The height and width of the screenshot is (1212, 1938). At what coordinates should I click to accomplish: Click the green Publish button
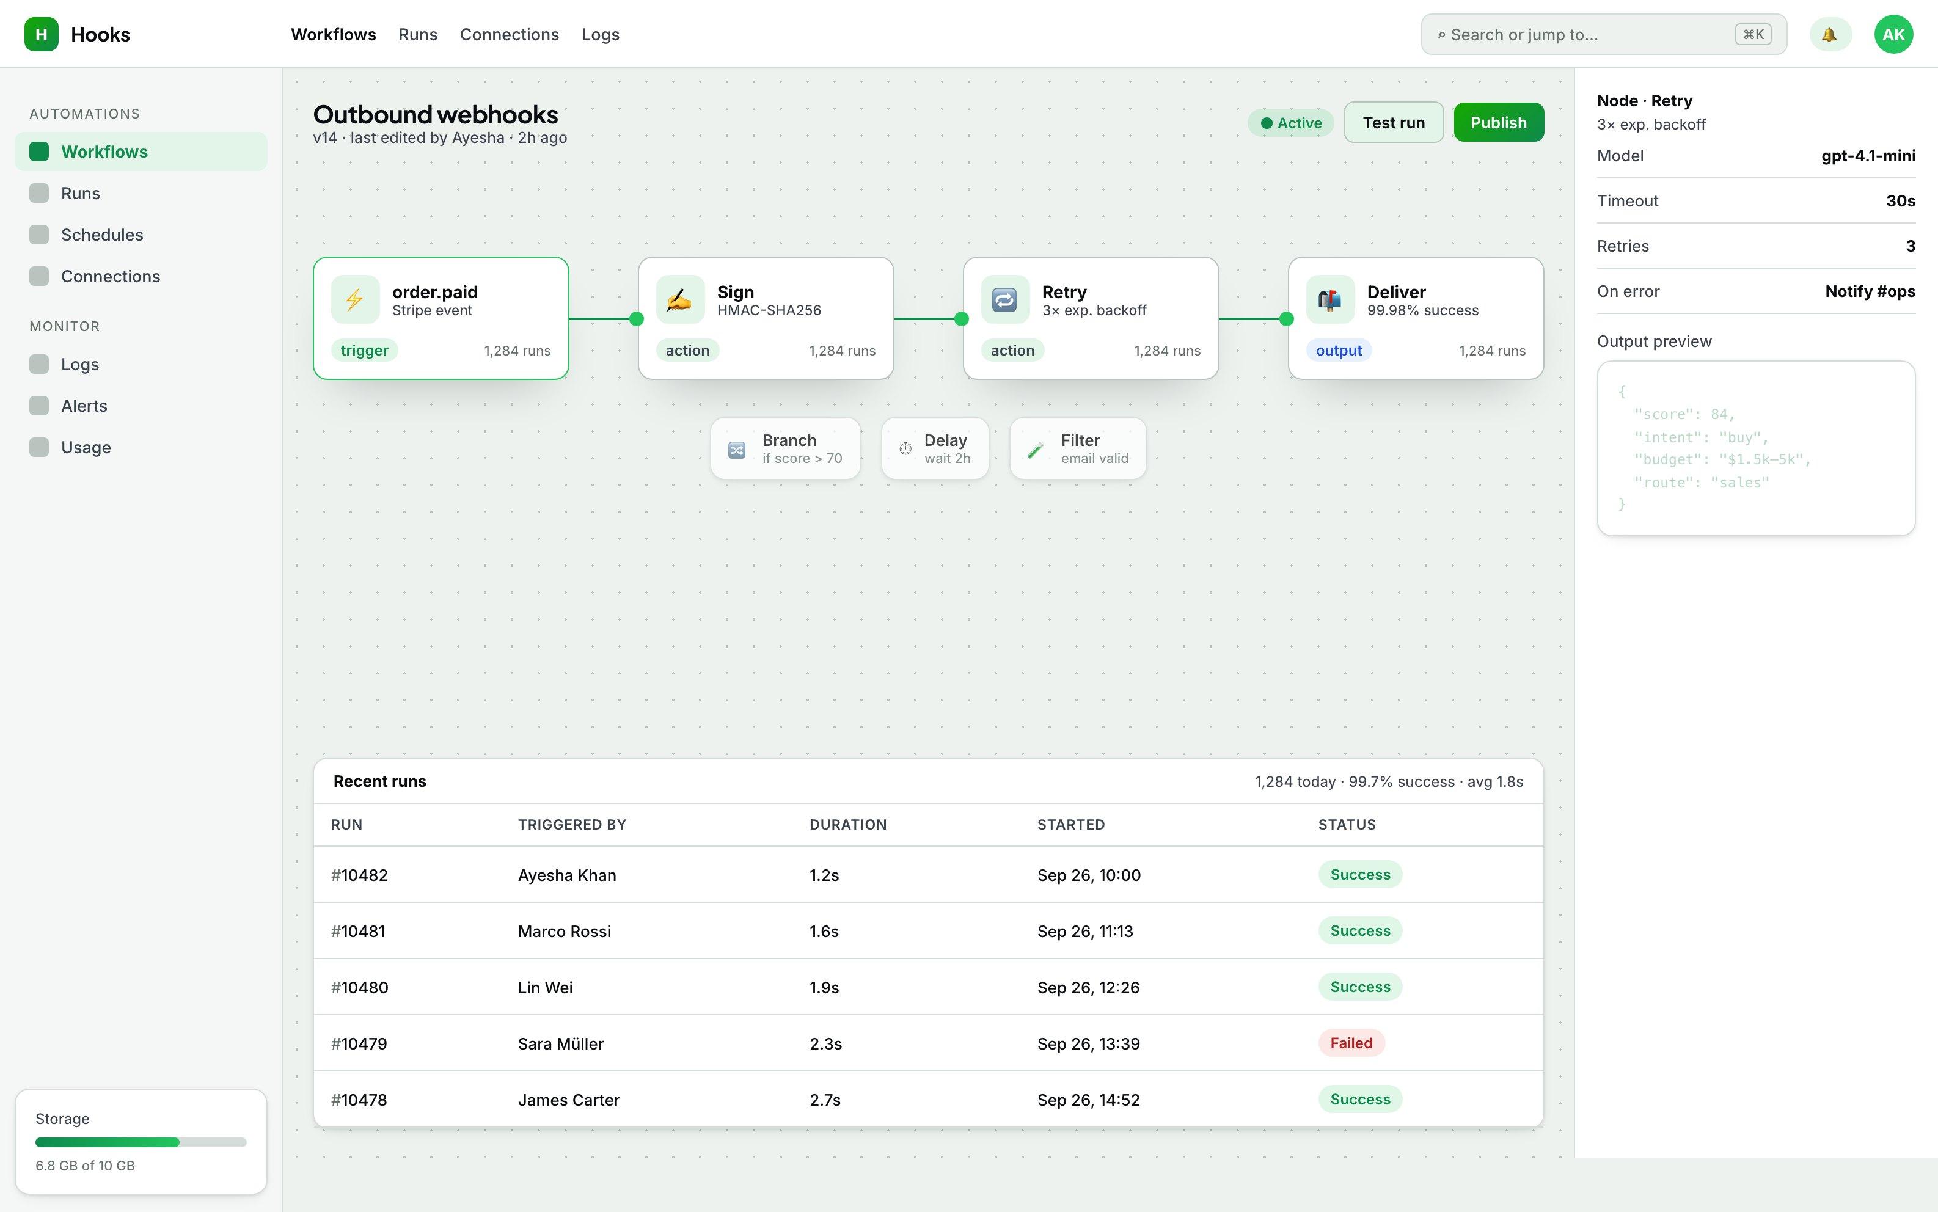pyautogui.click(x=1499, y=123)
